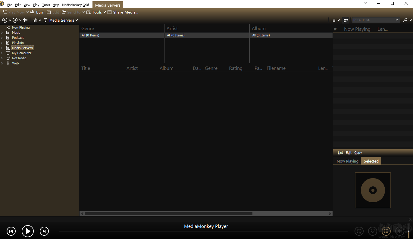This screenshot has width=413, height=239.
Task: Select the Media Servers tree item
Action: tap(22, 48)
